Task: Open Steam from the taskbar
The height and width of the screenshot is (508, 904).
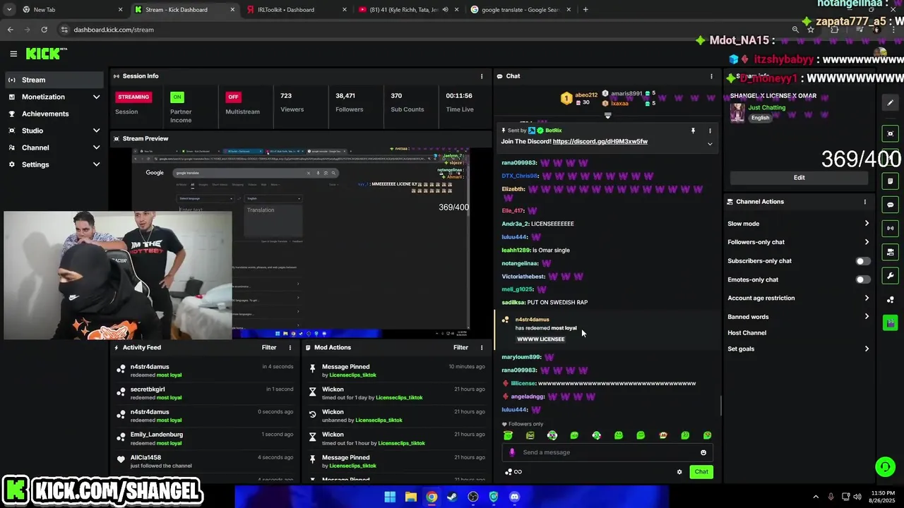Action: click(452, 497)
